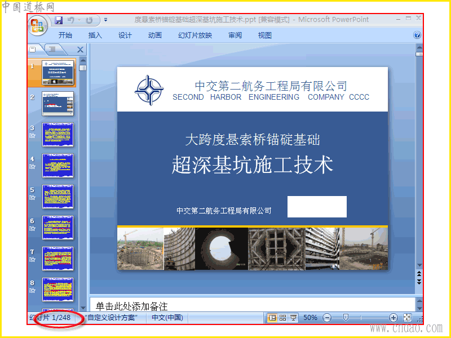Select the slide title 超深基坑施工技术
This screenshot has height=338, width=451.
point(253,164)
